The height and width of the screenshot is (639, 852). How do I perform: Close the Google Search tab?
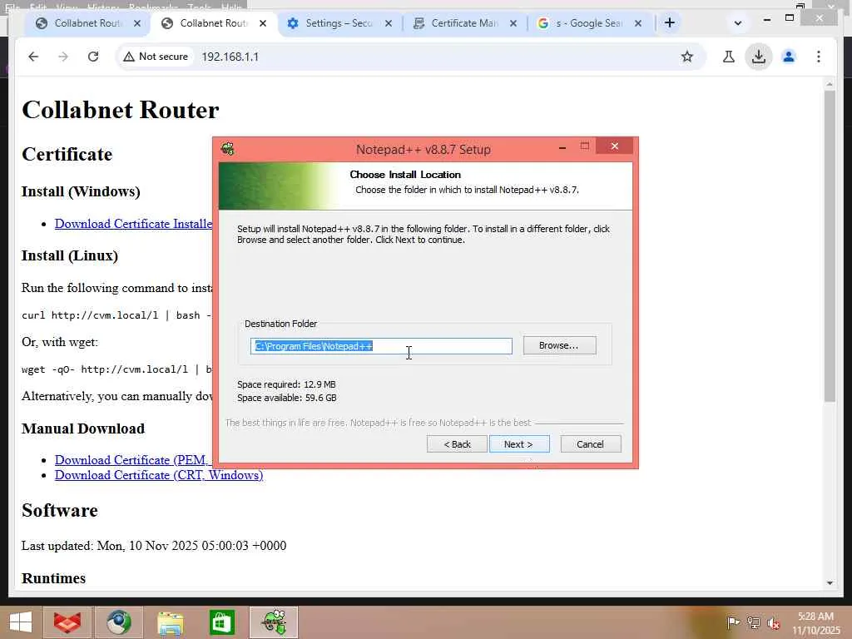pyautogui.click(x=638, y=23)
